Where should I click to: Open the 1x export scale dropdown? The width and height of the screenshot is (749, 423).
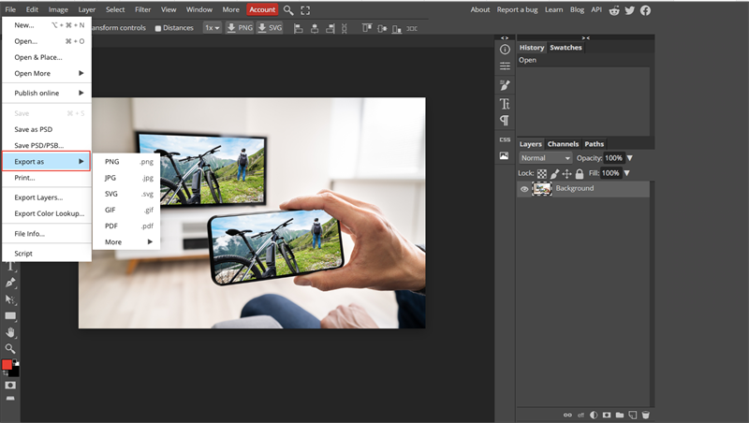click(213, 28)
